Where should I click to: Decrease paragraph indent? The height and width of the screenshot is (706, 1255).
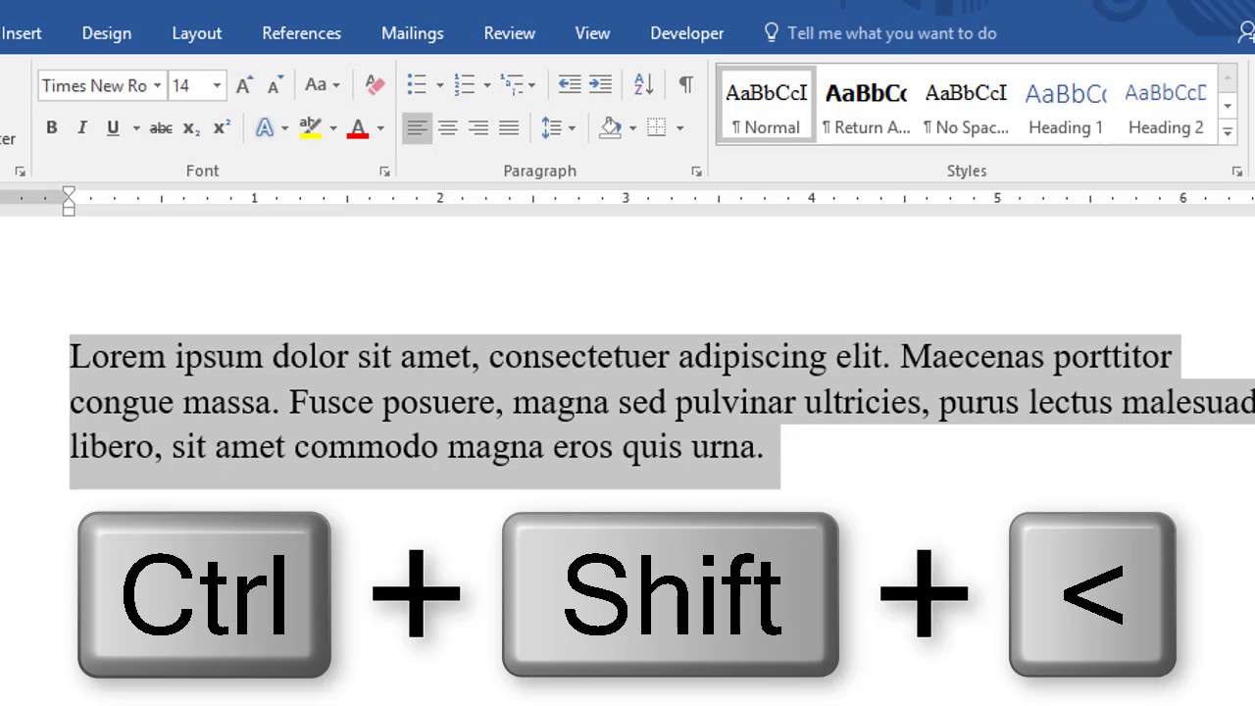pos(570,85)
